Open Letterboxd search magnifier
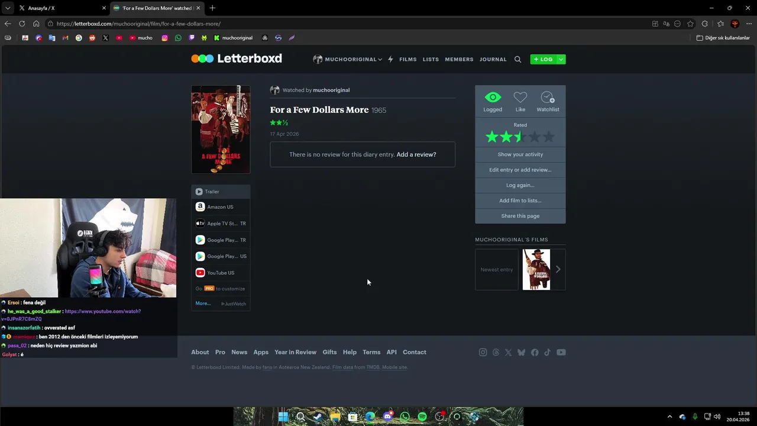Image resolution: width=757 pixels, height=426 pixels. [518, 59]
